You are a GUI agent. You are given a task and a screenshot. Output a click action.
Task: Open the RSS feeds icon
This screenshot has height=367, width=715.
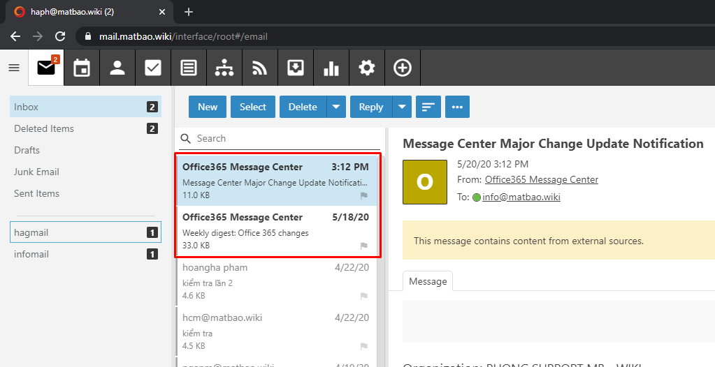(260, 68)
